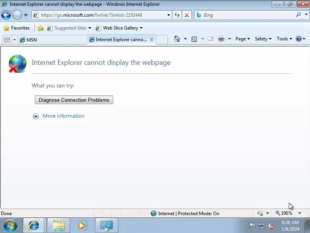Add to Favorites bar star icon
The height and width of the screenshot is (233, 310).
click(41, 28)
